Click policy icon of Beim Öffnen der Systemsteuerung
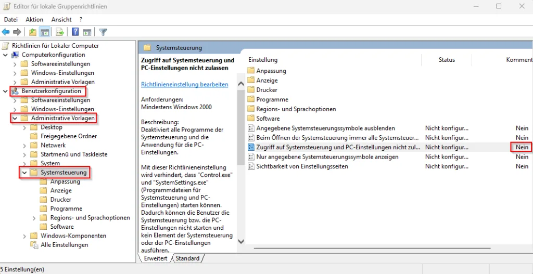533x274 pixels. coord(251,137)
